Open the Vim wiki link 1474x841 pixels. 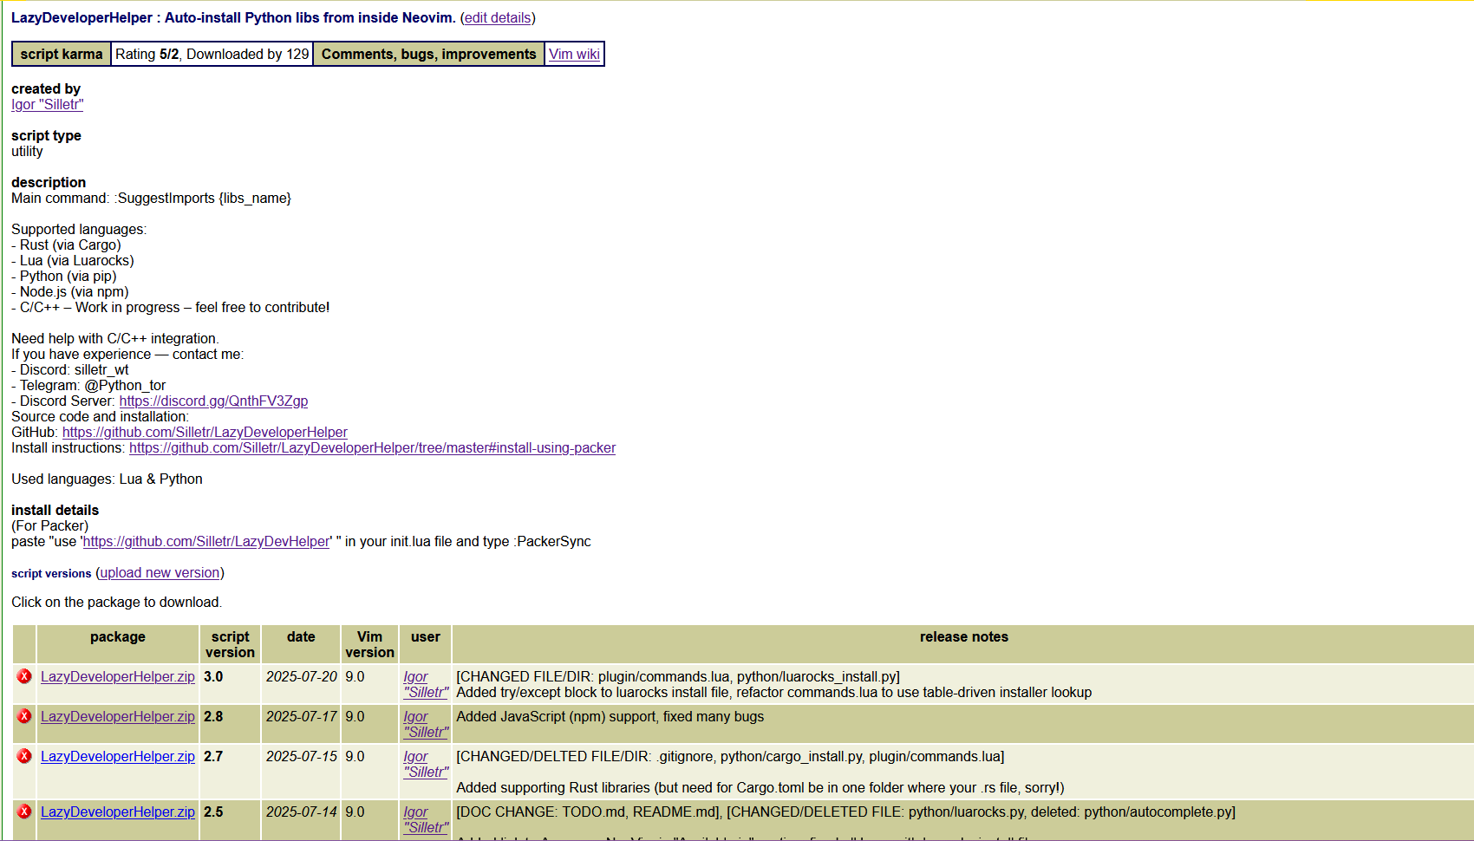click(x=574, y=54)
